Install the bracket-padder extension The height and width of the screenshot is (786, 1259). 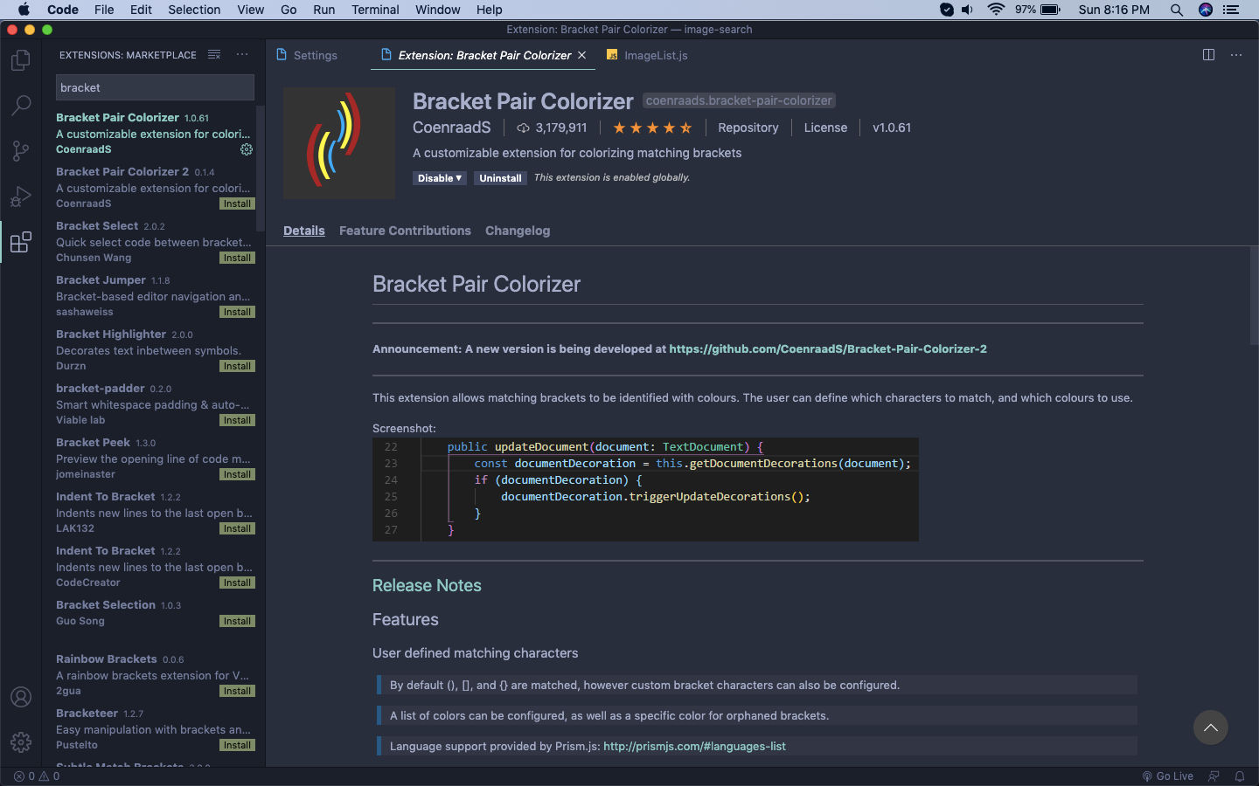coord(237,420)
